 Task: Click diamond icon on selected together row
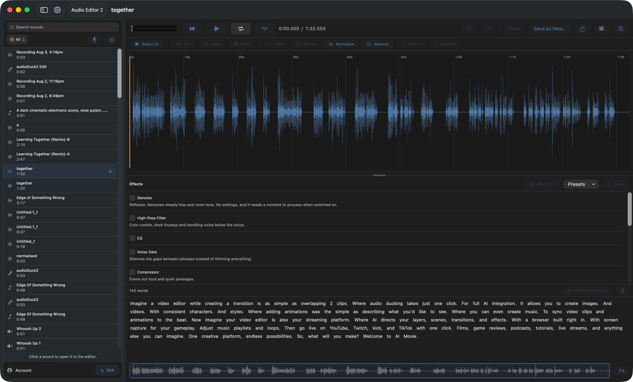click(x=110, y=171)
